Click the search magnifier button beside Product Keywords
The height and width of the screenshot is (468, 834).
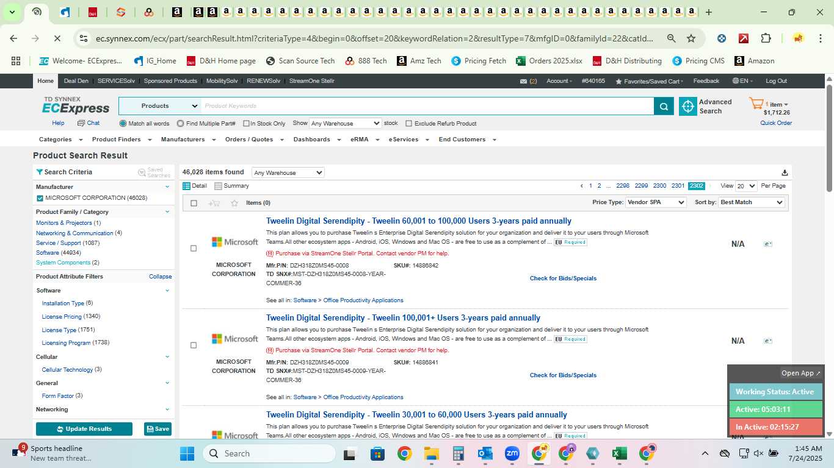[x=664, y=106]
